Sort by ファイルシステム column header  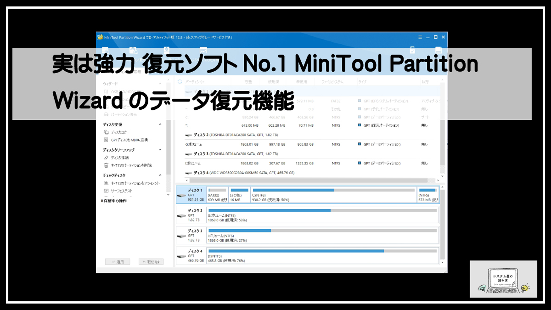(332, 82)
